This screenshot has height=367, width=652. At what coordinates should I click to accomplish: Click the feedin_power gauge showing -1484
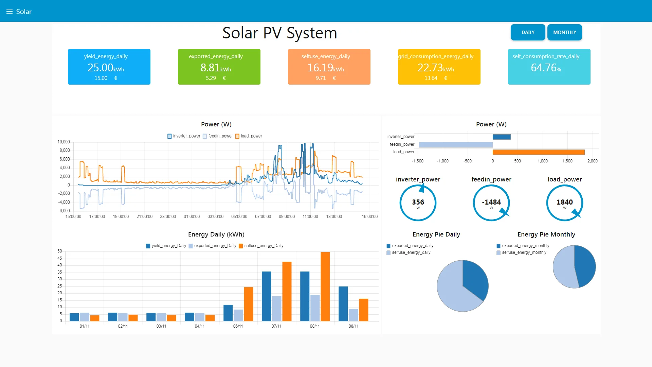(x=491, y=203)
